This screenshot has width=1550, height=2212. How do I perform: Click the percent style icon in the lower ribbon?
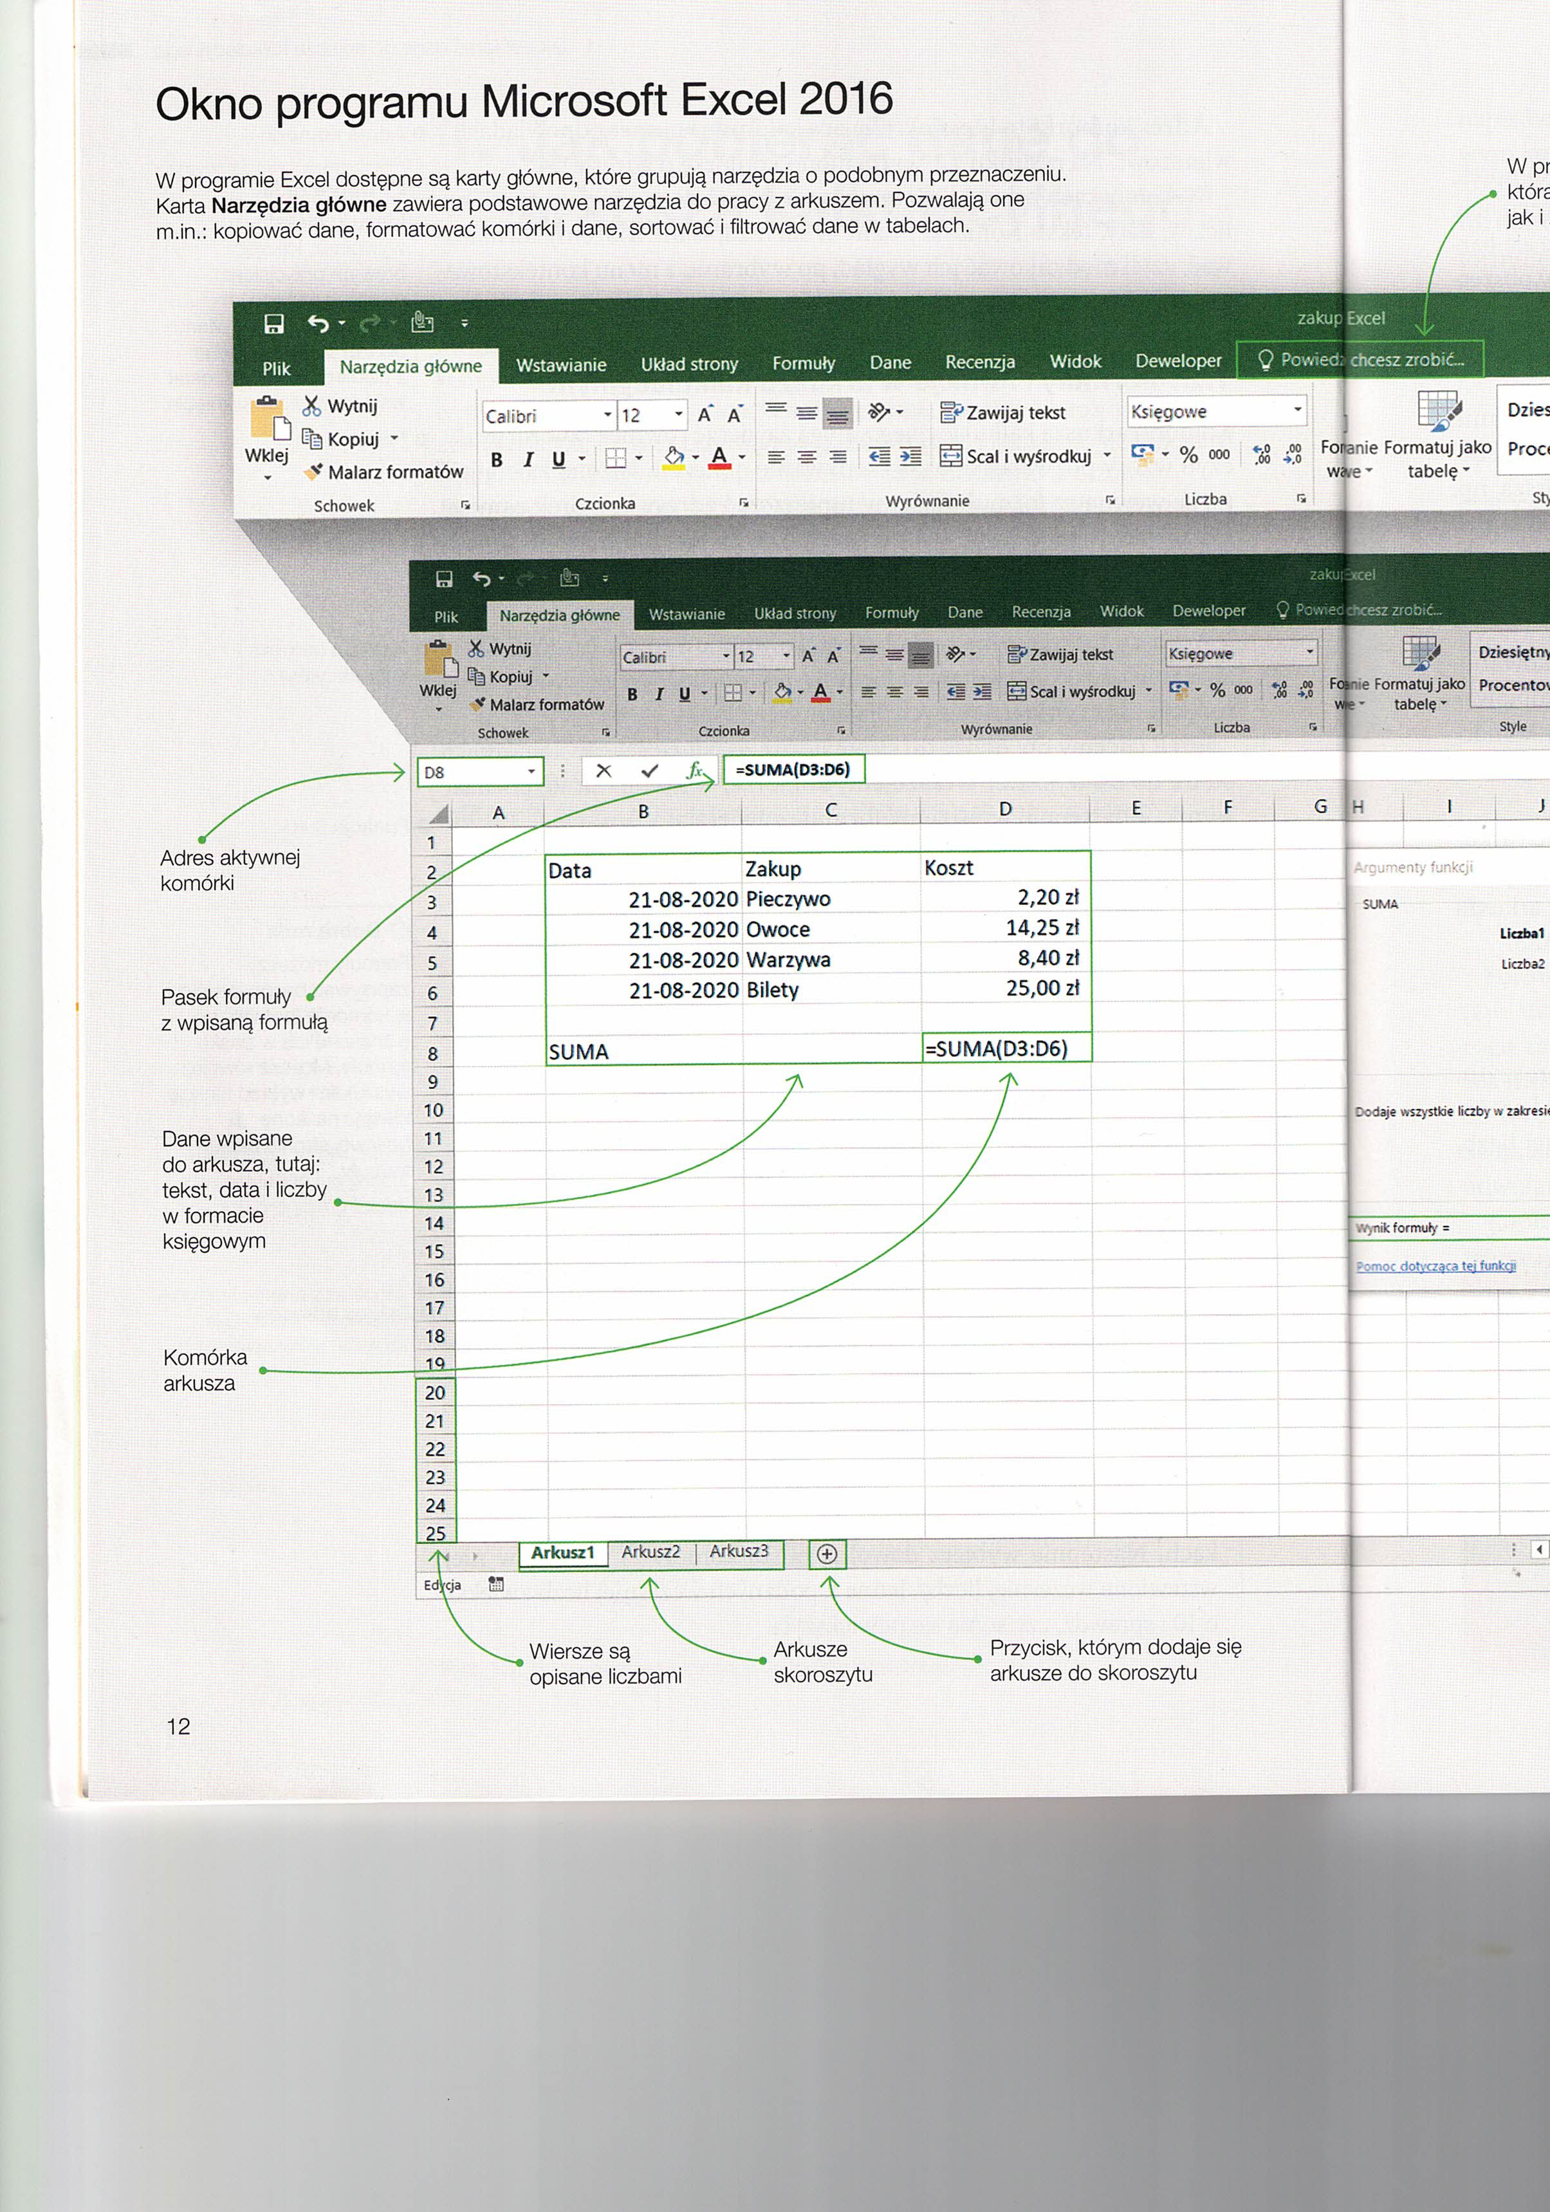pos(1217,690)
